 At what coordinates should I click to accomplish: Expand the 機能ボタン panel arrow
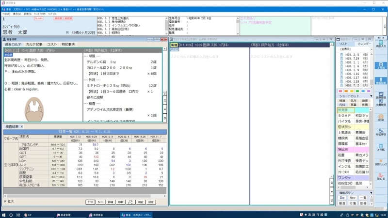point(371,193)
